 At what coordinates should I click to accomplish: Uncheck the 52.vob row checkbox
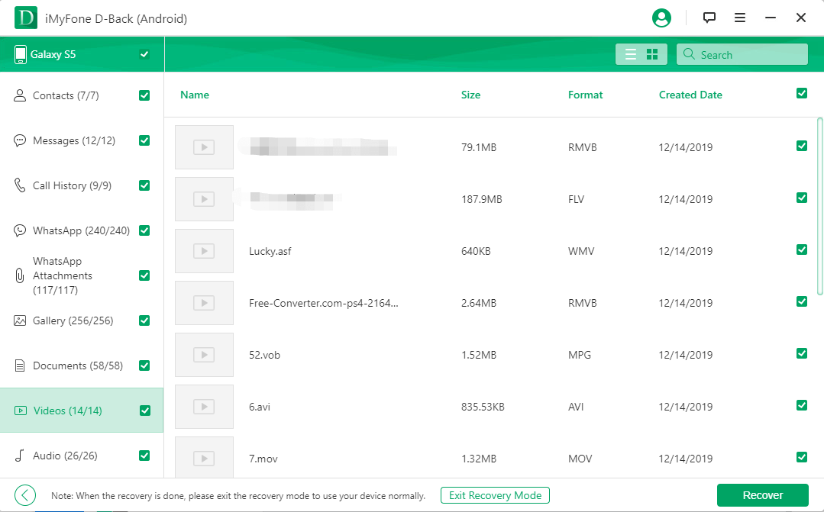[x=801, y=353]
